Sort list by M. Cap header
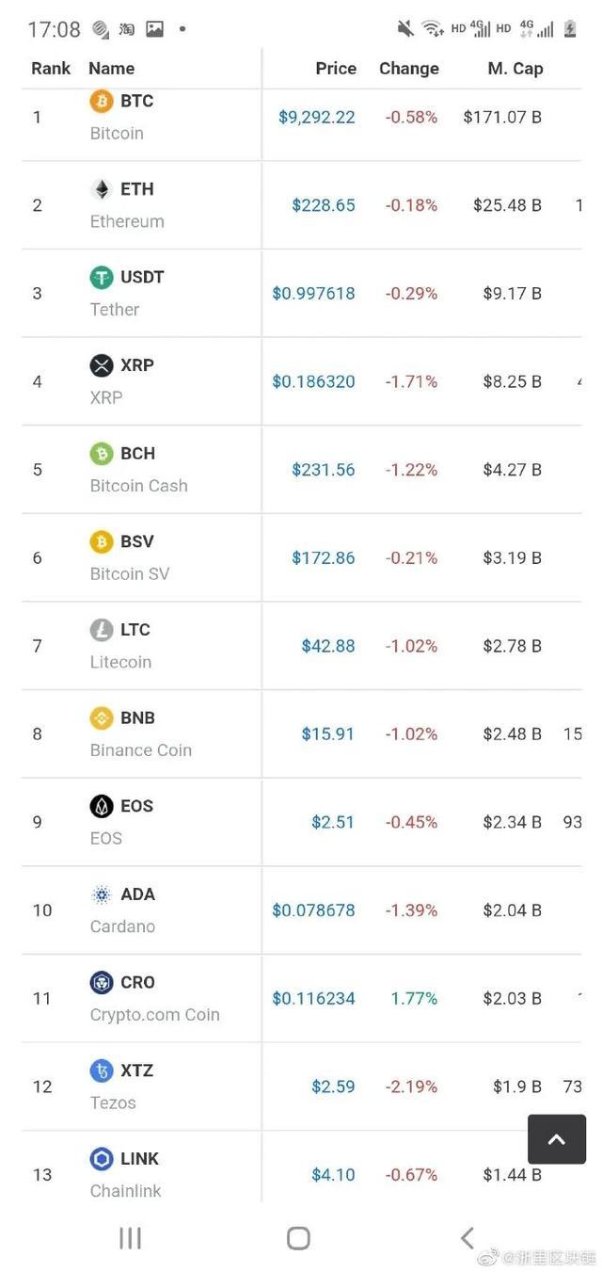602x1272 pixels. (x=515, y=69)
